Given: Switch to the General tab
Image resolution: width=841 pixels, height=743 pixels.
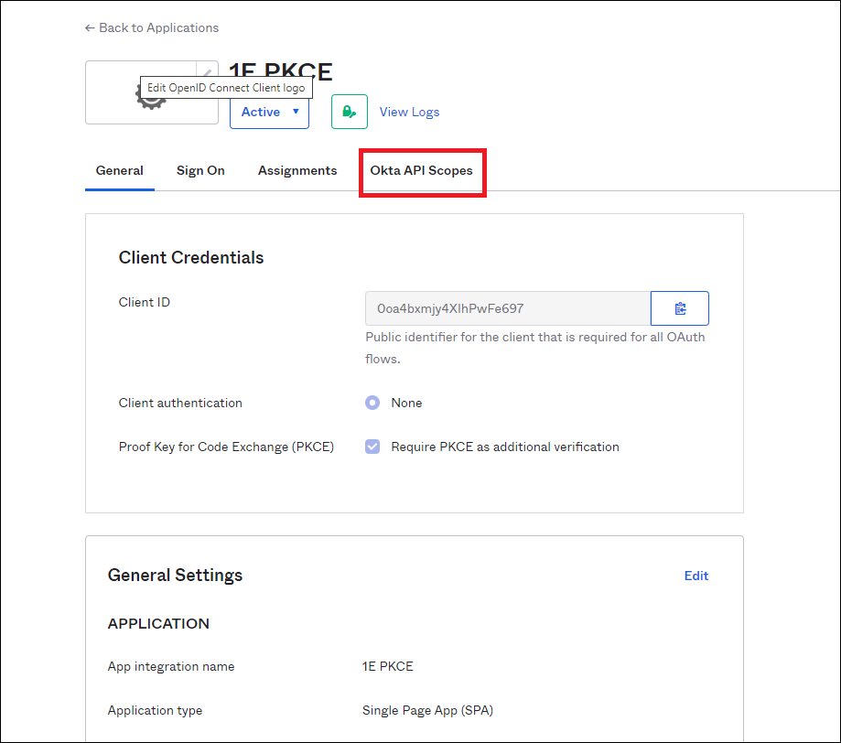Looking at the screenshot, I should coord(119,171).
